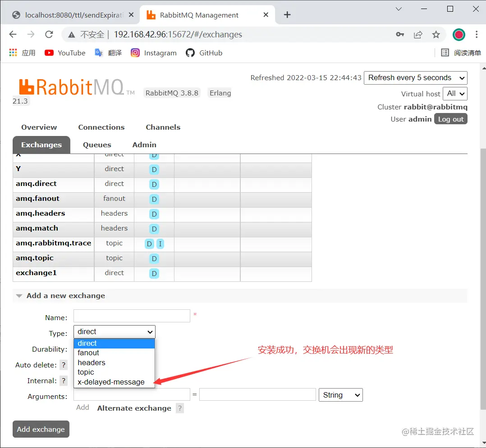Open the amq.headers exchange
Screen dimensions: 486x448
(40, 213)
